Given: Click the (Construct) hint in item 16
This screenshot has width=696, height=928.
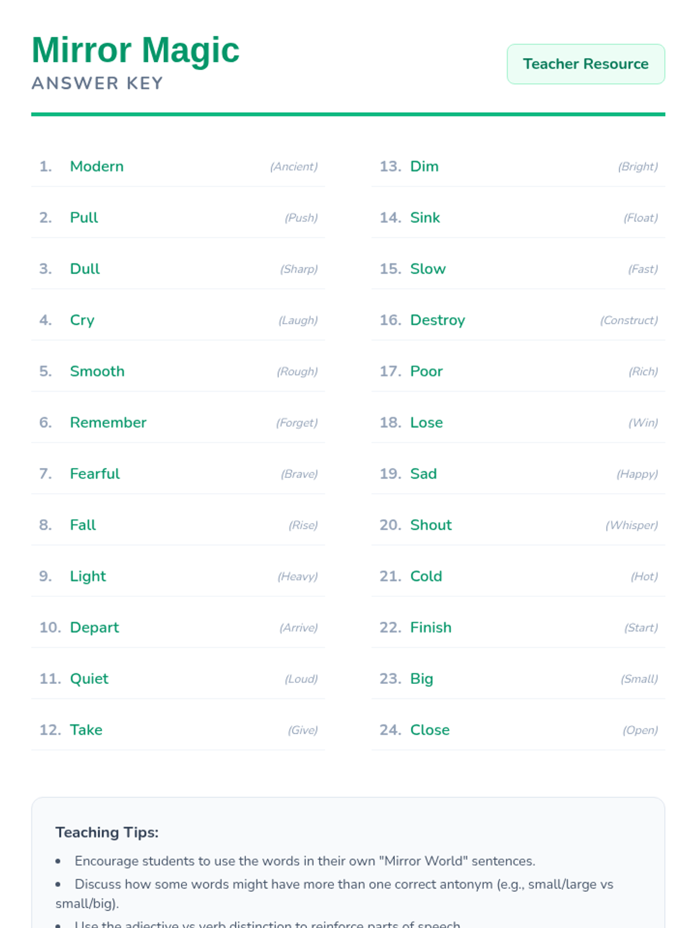Looking at the screenshot, I should [x=629, y=321].
